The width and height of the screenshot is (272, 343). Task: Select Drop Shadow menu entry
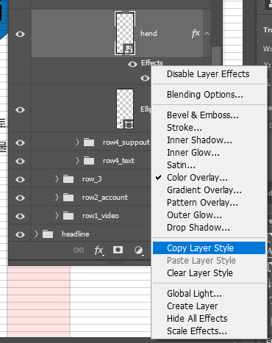[209, 228]
